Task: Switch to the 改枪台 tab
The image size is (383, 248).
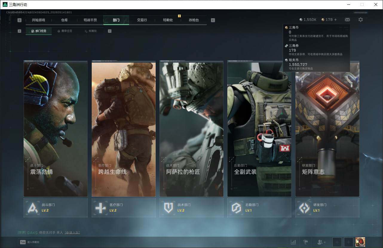Action: coord(194,20)
